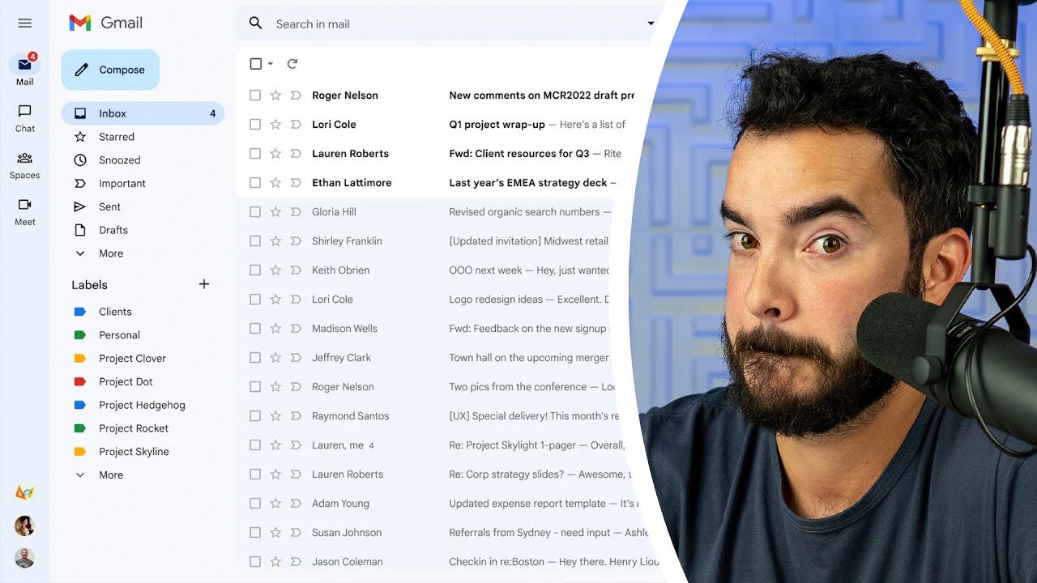The image size is (1037, 583).
Task: Check the Jason Coleman email checkbox
Action: (x=255, y=562)
